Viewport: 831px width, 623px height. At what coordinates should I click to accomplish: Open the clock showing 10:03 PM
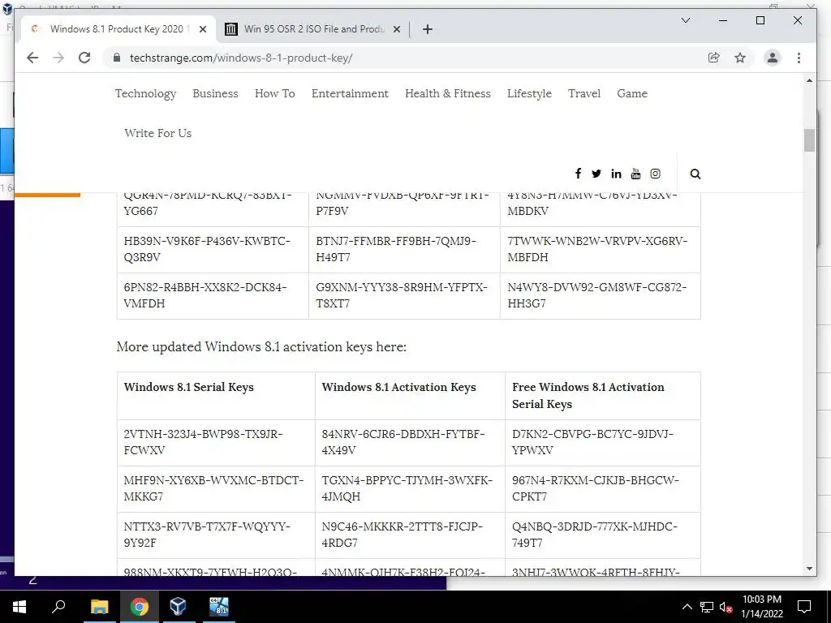click(x=761, y=607)
